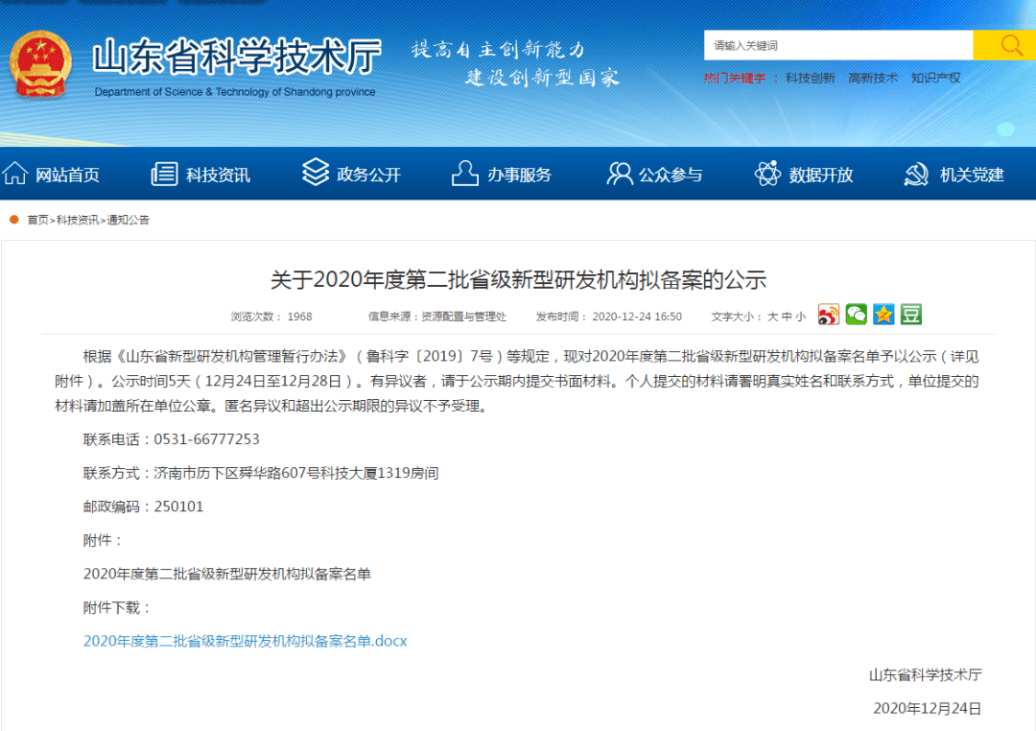Click hot keyword 知识产权
The width and height of the screenshot is (1036, 731).
[935, 78]
